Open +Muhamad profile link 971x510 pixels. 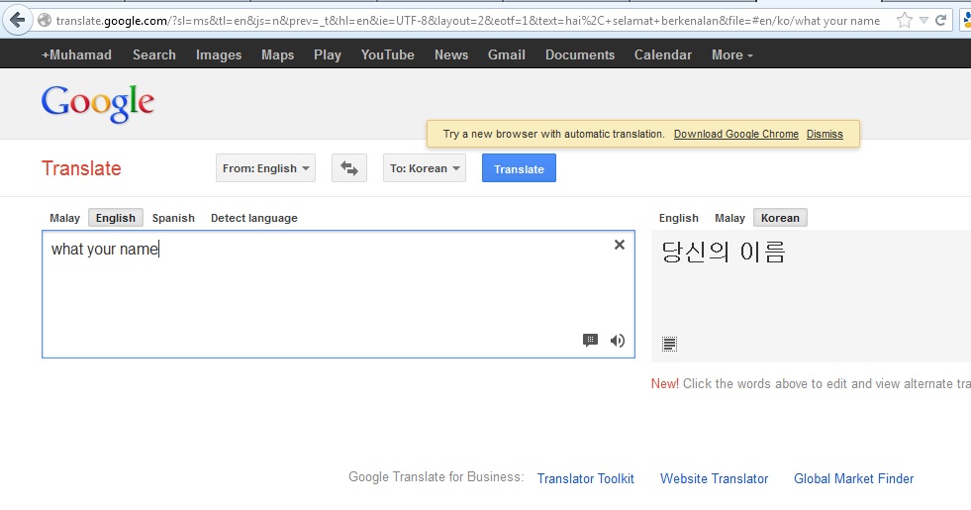pyautogui.click(x=77, y=54)
